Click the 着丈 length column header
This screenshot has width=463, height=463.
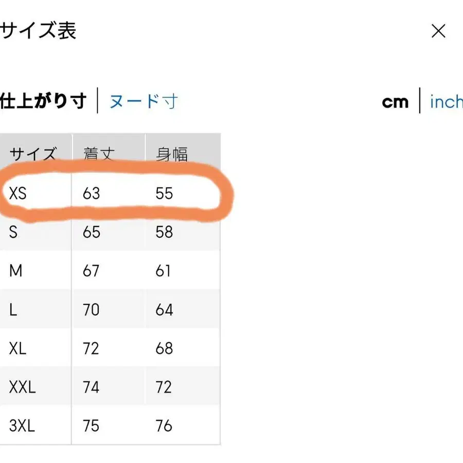pos(98,153)
